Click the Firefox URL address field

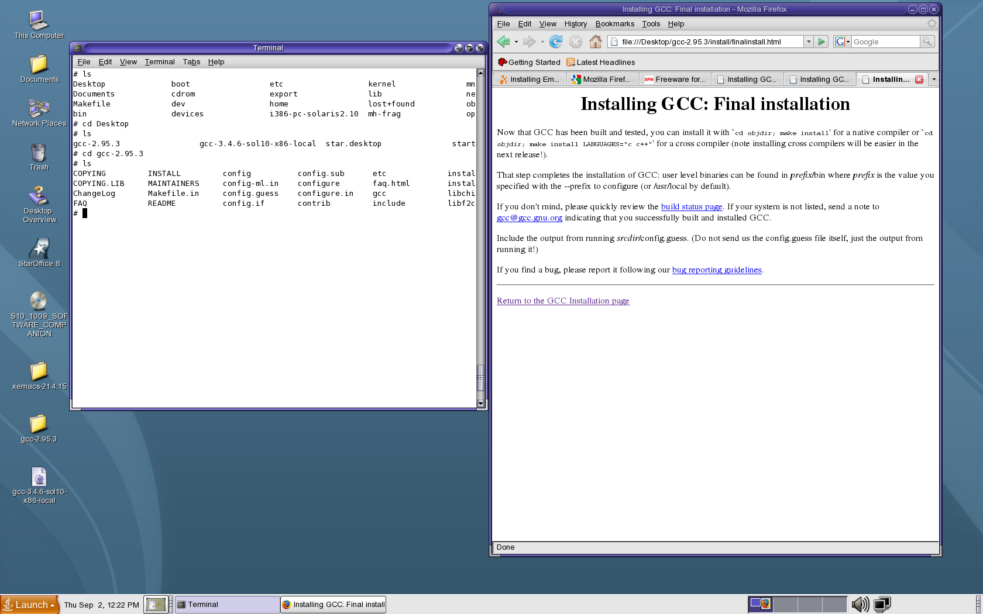[706, 42]
